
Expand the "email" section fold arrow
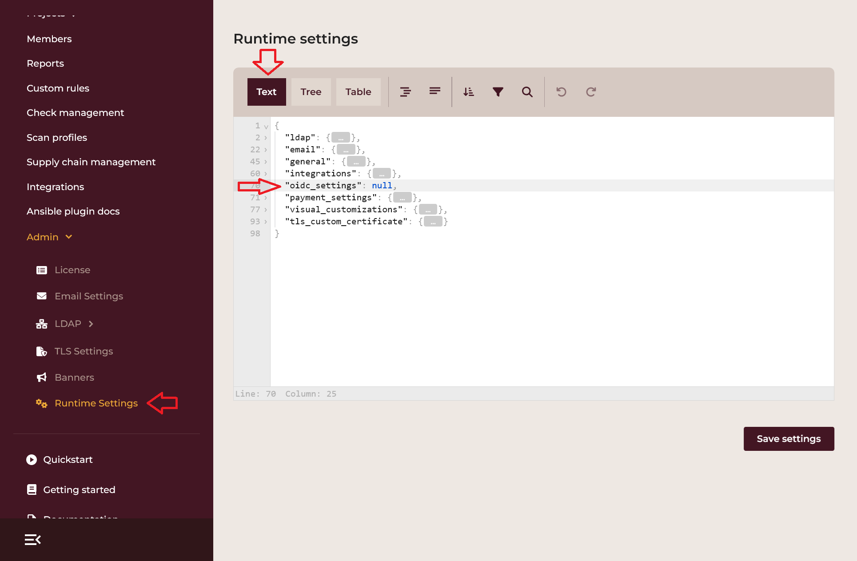(x=266, y=150)
